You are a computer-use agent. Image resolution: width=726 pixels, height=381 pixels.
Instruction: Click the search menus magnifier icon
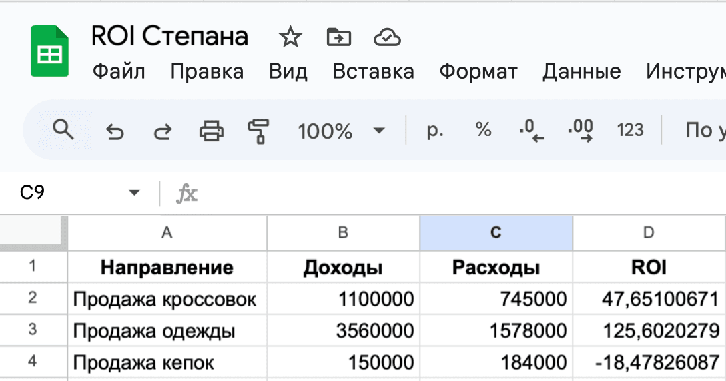[63, 129]
